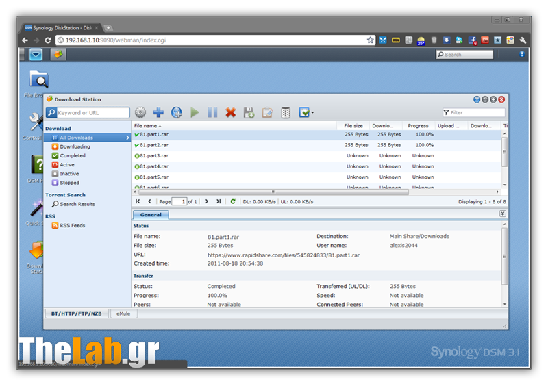Select 81.part4.rar row

(x=316, y=166)
